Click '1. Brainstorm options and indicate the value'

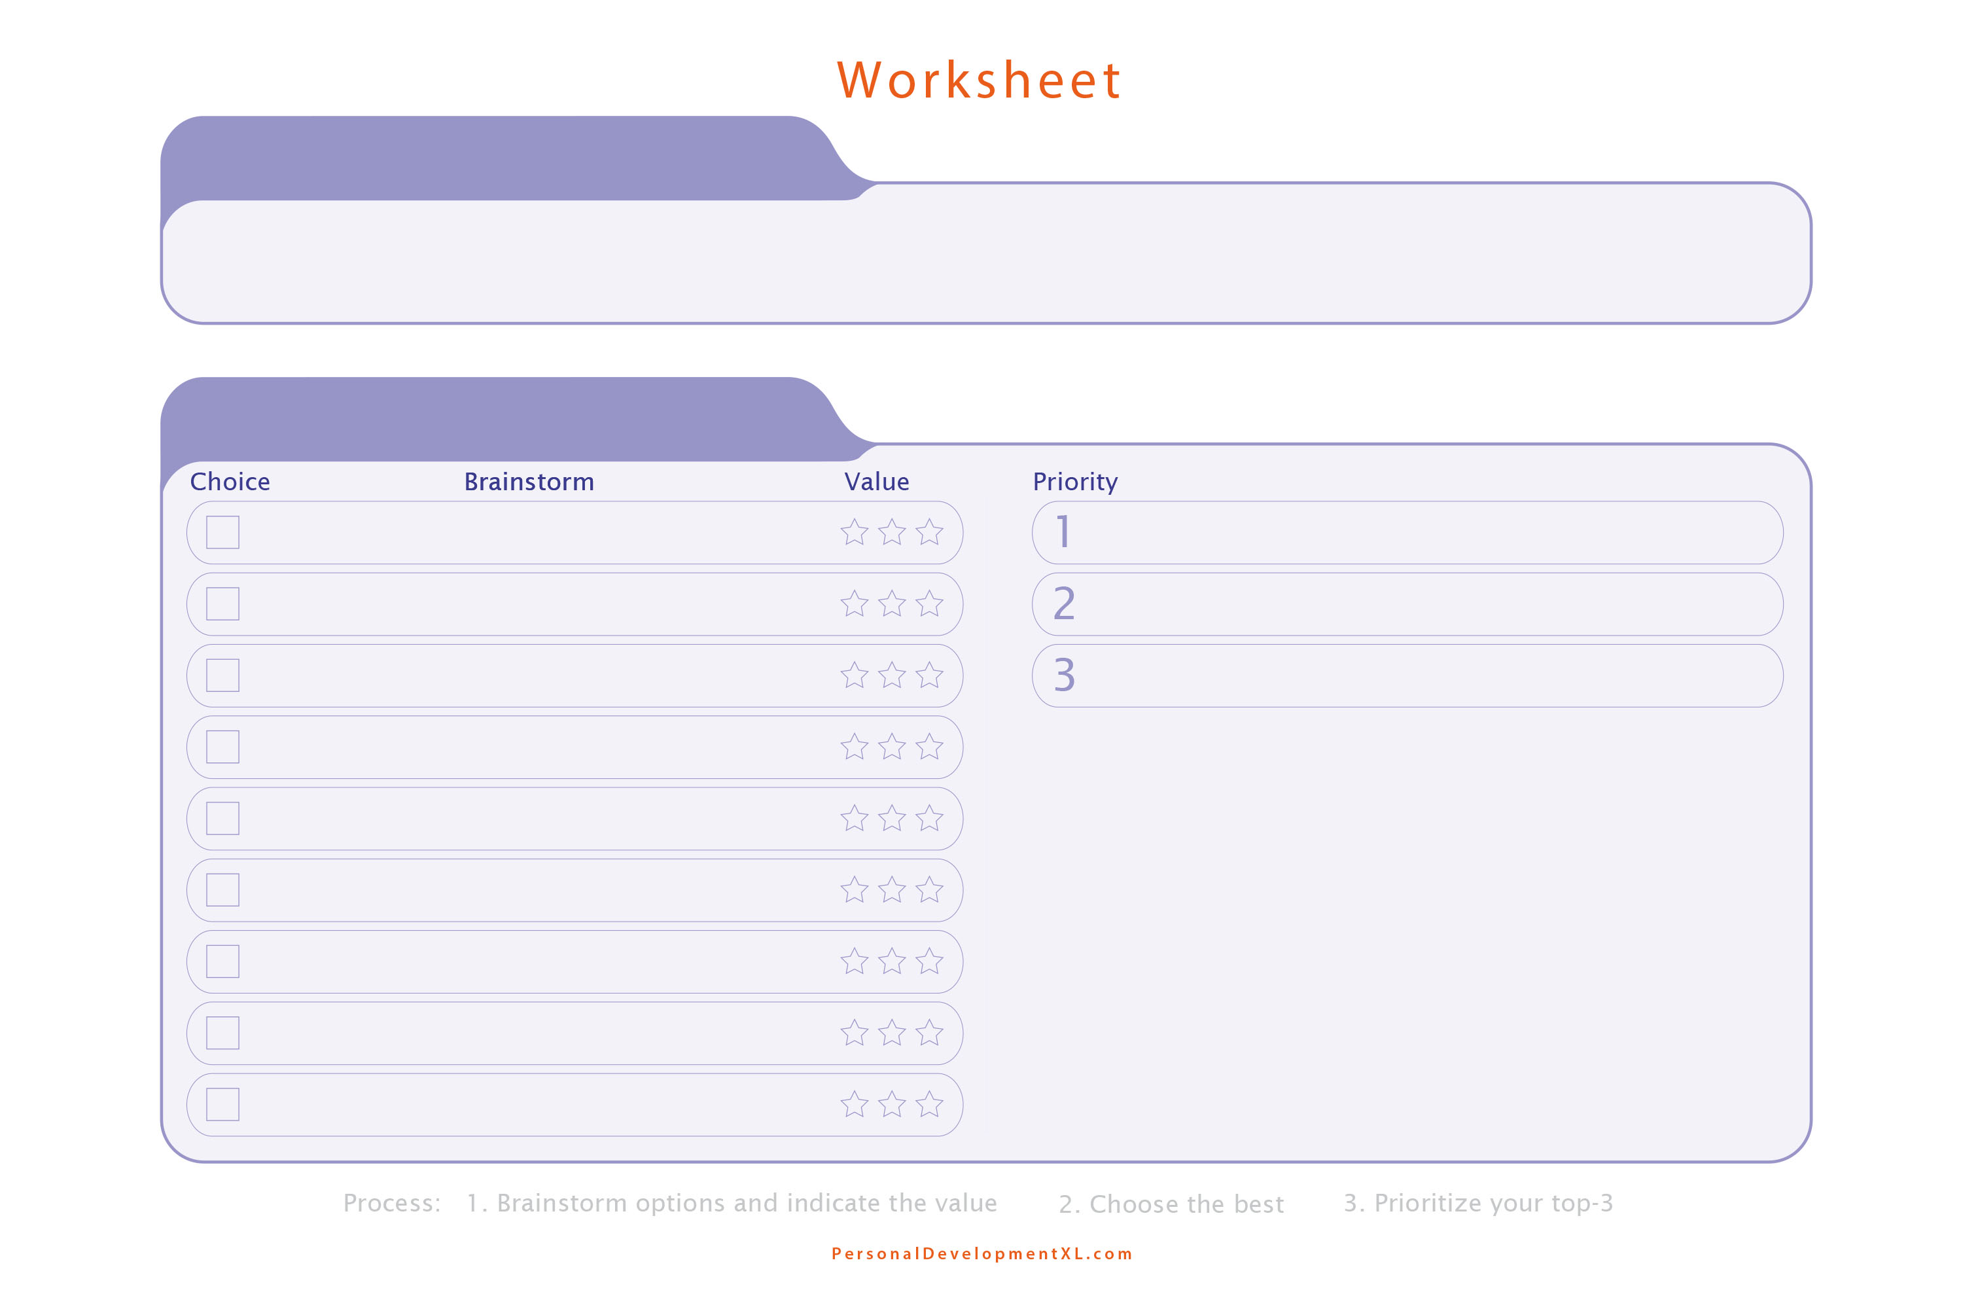732,1203
